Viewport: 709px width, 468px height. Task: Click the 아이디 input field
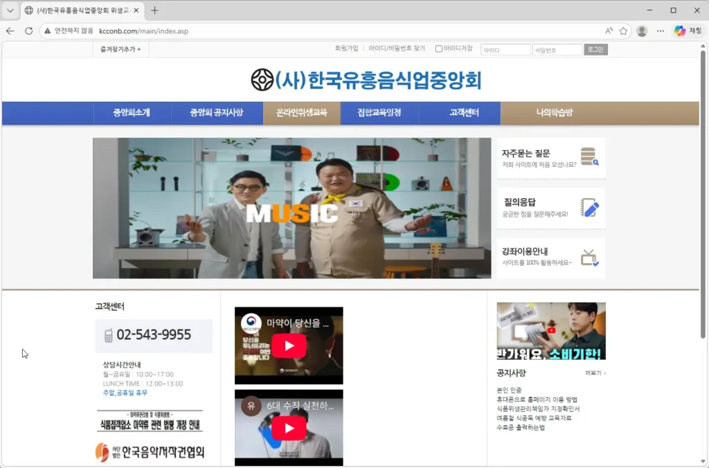(x=505, y=50)
